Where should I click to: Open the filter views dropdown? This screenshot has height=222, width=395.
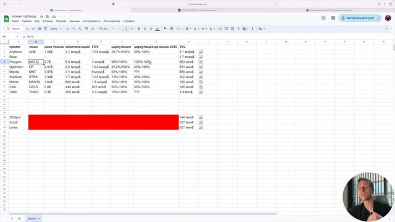(246, 29)
